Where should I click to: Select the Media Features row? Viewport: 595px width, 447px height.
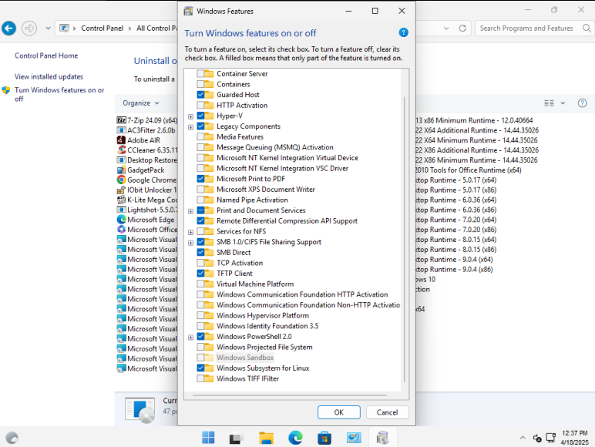click(x=240, y=136)
